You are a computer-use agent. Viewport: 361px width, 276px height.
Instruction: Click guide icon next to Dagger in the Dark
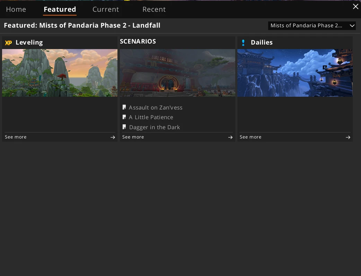click(x=124, y=127)
